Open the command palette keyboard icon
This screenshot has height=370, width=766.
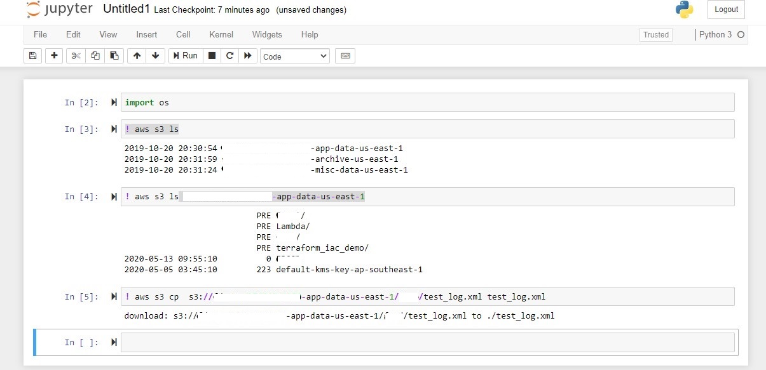[x=344, y=56]
